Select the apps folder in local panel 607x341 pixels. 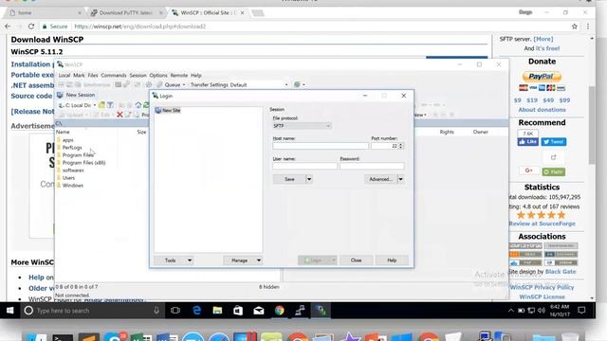pos(67,140)
